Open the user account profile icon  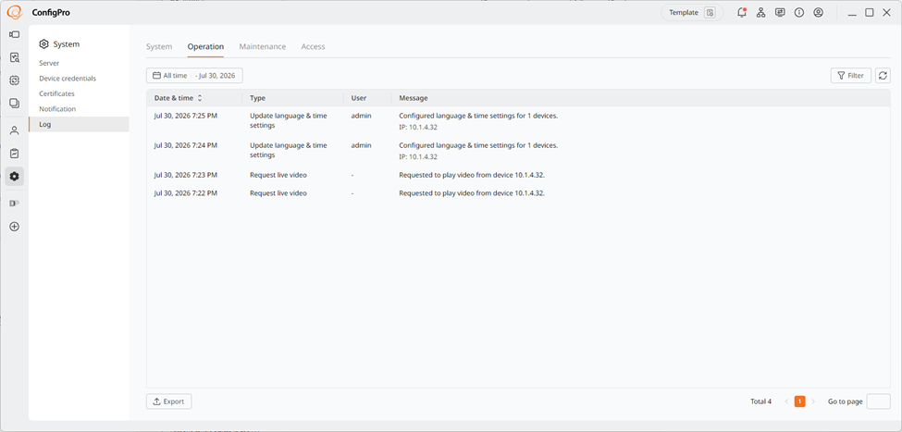818,12
